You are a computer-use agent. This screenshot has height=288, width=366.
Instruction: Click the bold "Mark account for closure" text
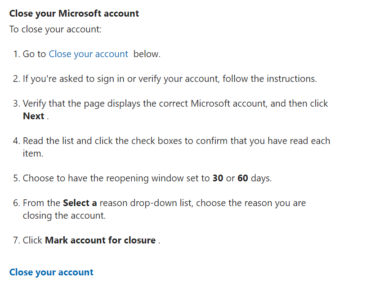point(100,240)
